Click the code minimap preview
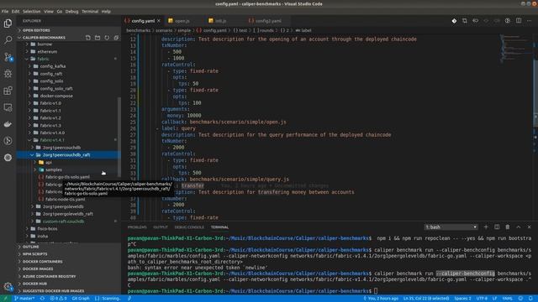Screen dimensions: 538x302 [514, 49]
